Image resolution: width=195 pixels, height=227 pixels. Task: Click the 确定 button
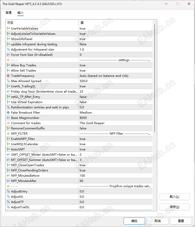134,221
